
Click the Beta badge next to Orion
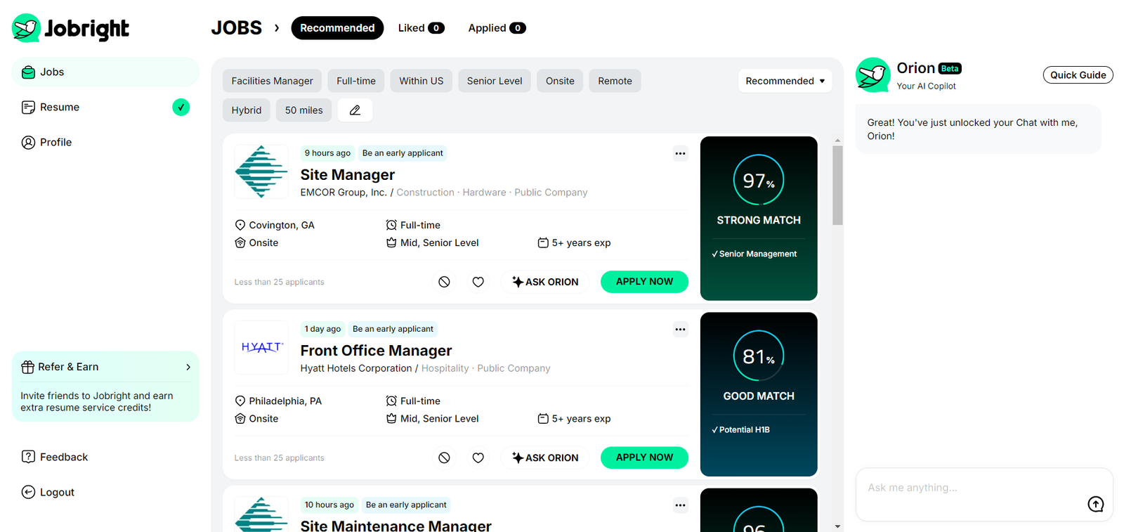pyautogui.click(x=950, y=68)
